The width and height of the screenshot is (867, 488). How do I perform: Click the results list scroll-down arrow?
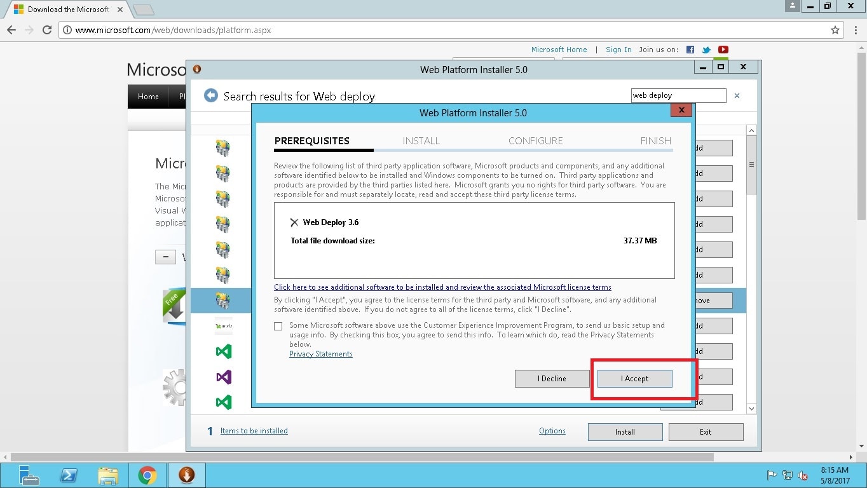pos(751,409)
